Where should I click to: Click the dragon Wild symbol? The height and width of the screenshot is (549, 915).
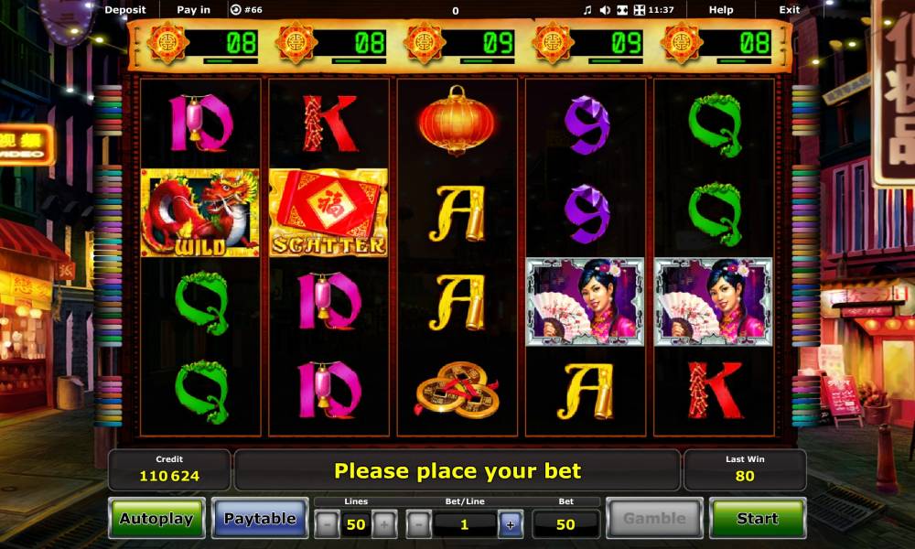199,213
